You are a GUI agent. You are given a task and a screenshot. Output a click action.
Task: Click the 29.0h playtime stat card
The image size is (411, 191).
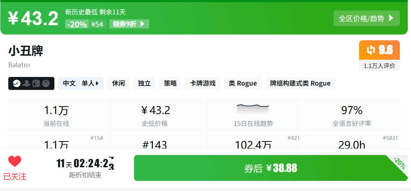coord(352,142)
